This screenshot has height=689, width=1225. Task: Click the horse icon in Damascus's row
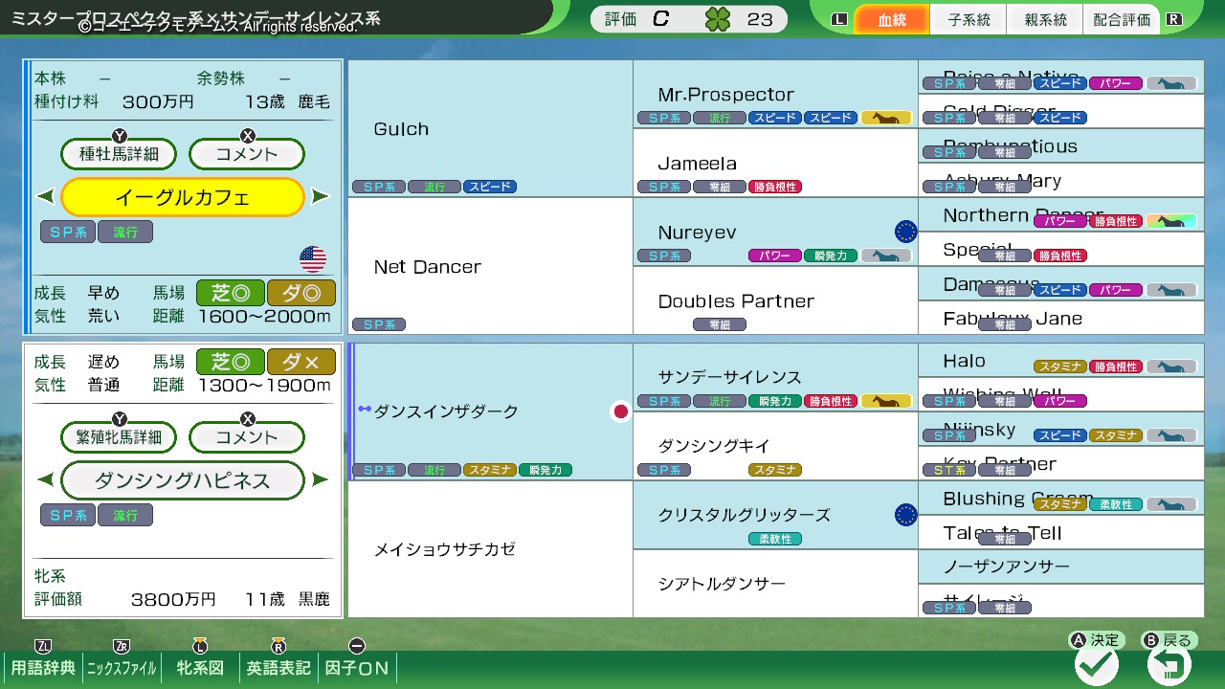pyautogui.click(x=1171, y=290)
